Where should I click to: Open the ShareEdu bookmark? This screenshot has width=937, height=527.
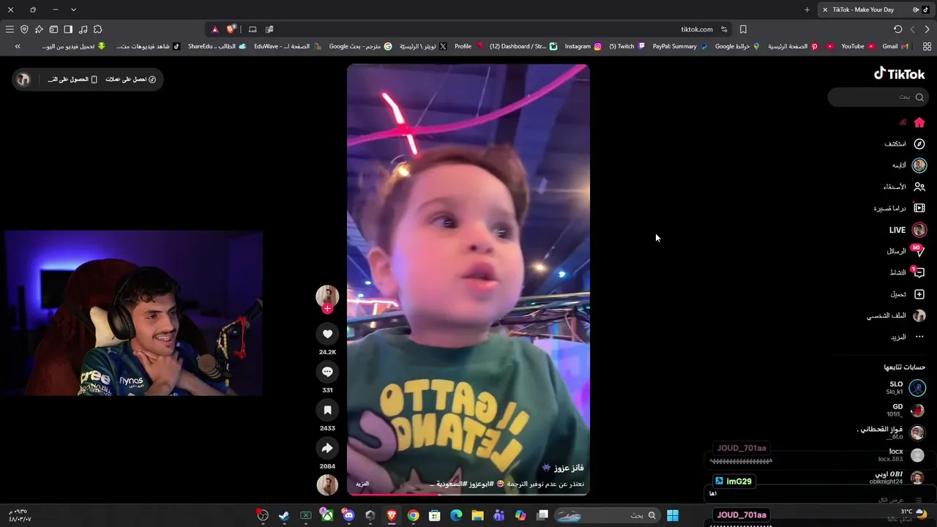(x=217, y=46)
